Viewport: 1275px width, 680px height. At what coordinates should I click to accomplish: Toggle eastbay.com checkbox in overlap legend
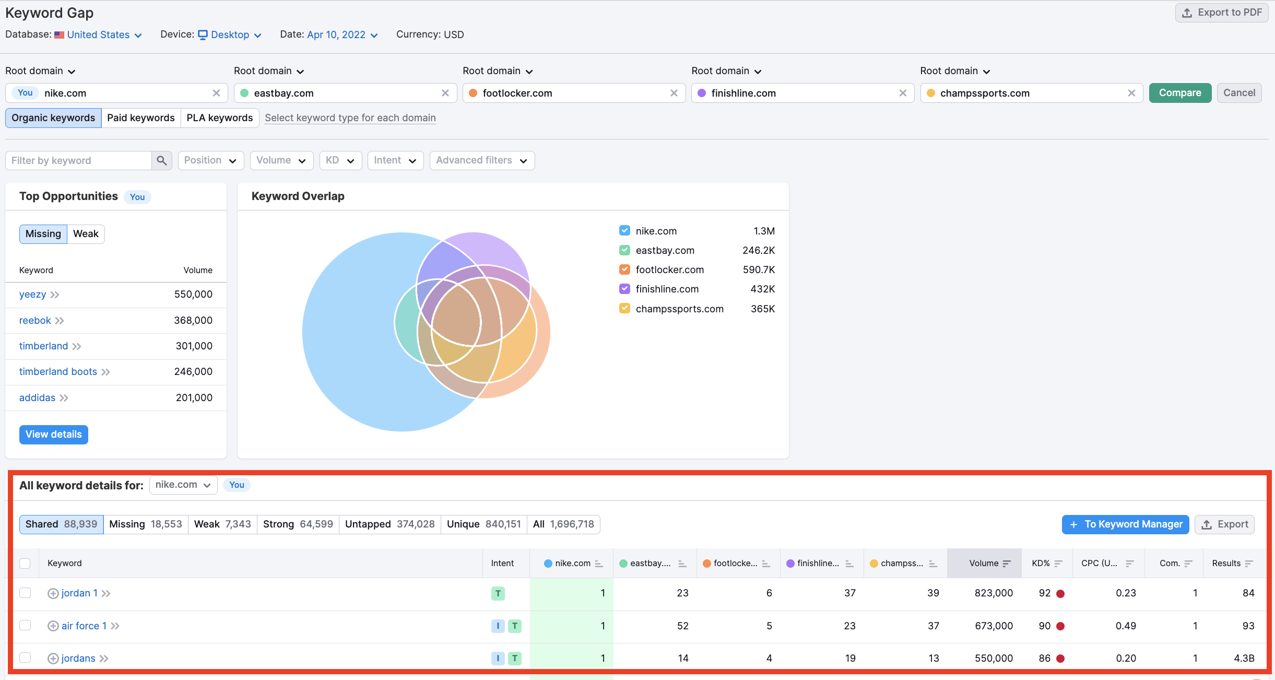pos(624,250)
